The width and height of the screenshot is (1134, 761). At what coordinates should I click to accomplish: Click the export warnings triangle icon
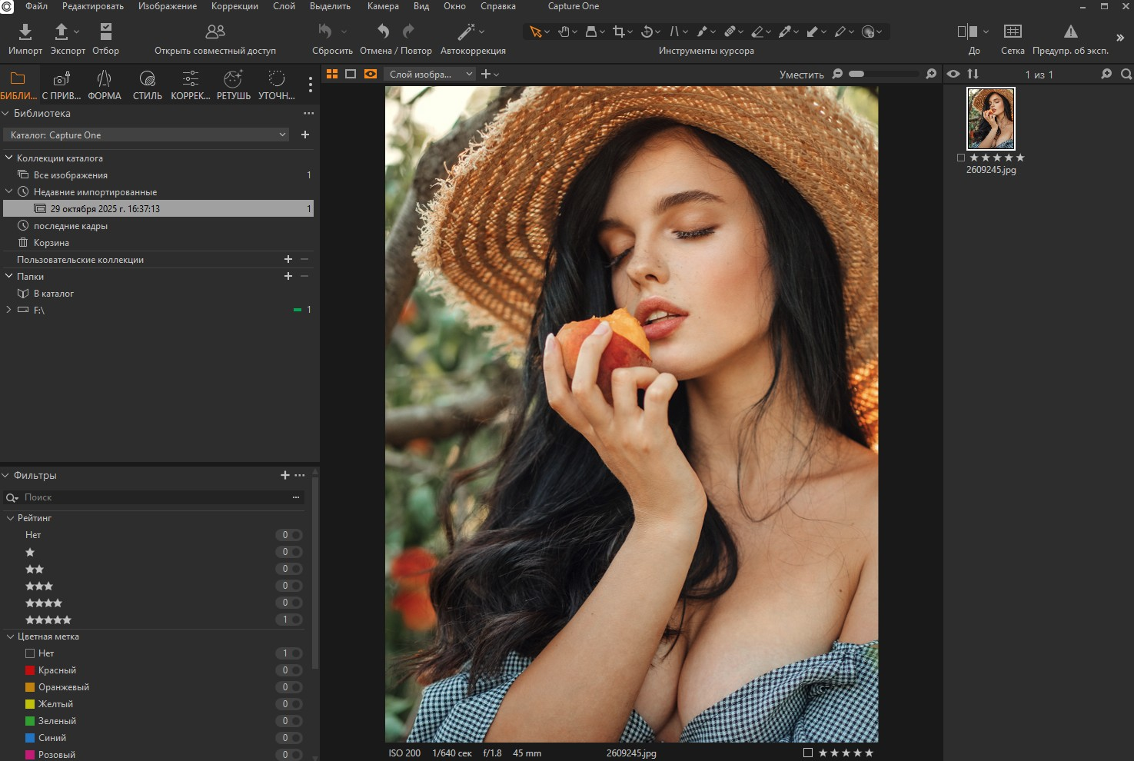click(1070, 32)
